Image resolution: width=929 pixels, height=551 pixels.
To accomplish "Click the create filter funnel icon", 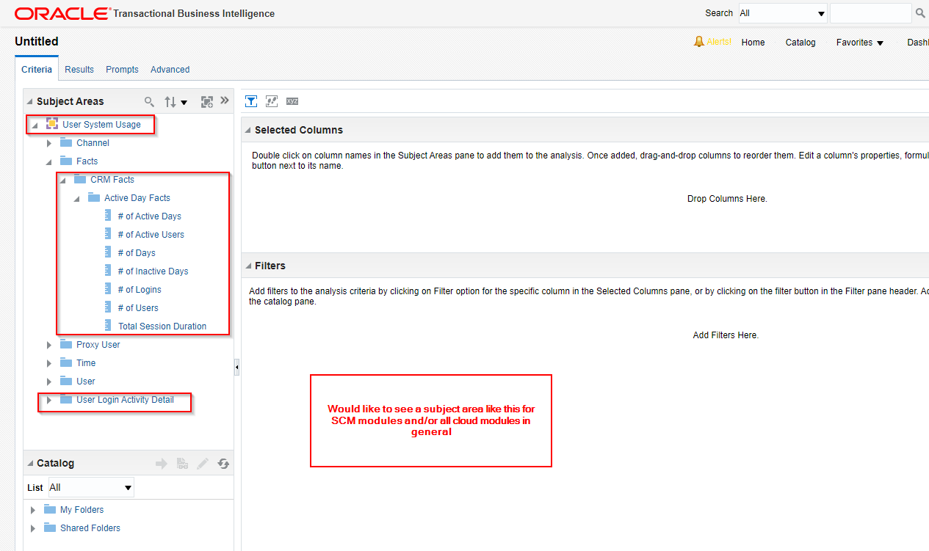I will (251, 101).
